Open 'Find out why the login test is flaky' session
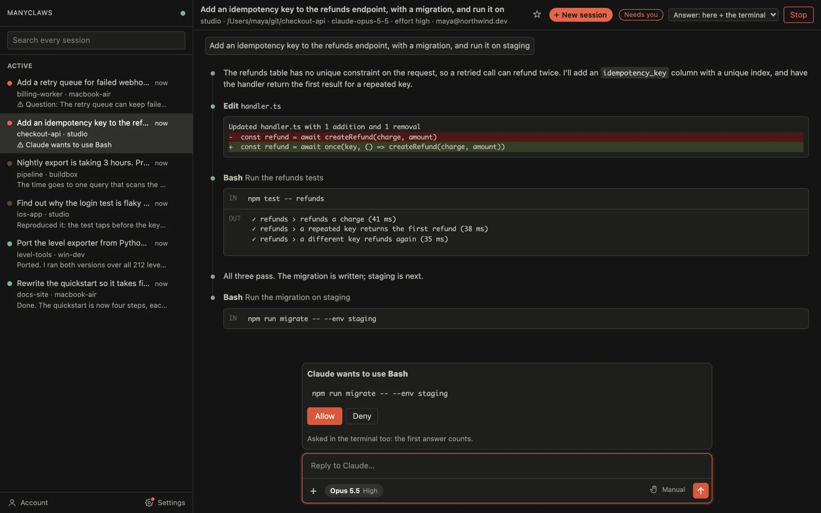Image resolution: width=821 pixels, height=513 pixels. tap(96, 214)
